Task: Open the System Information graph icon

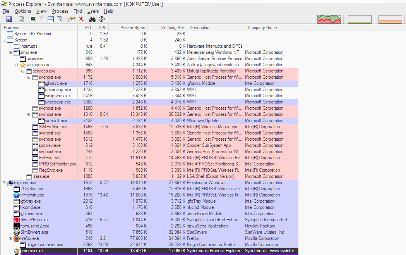Action: pyautogui.click(x=33, y=19)
